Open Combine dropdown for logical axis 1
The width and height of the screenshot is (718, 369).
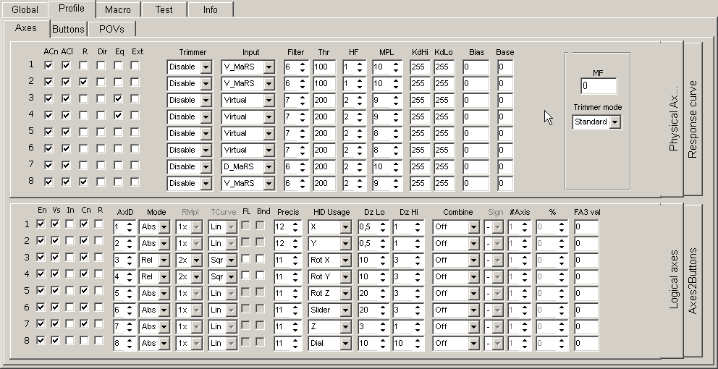pos(474,226)
